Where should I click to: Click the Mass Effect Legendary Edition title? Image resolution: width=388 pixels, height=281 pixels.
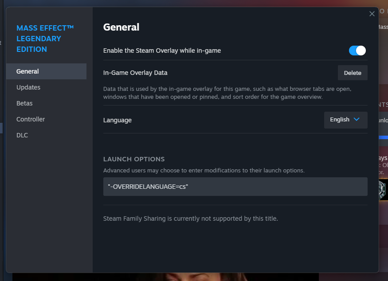pyautogui.click(x=45, y=39)
